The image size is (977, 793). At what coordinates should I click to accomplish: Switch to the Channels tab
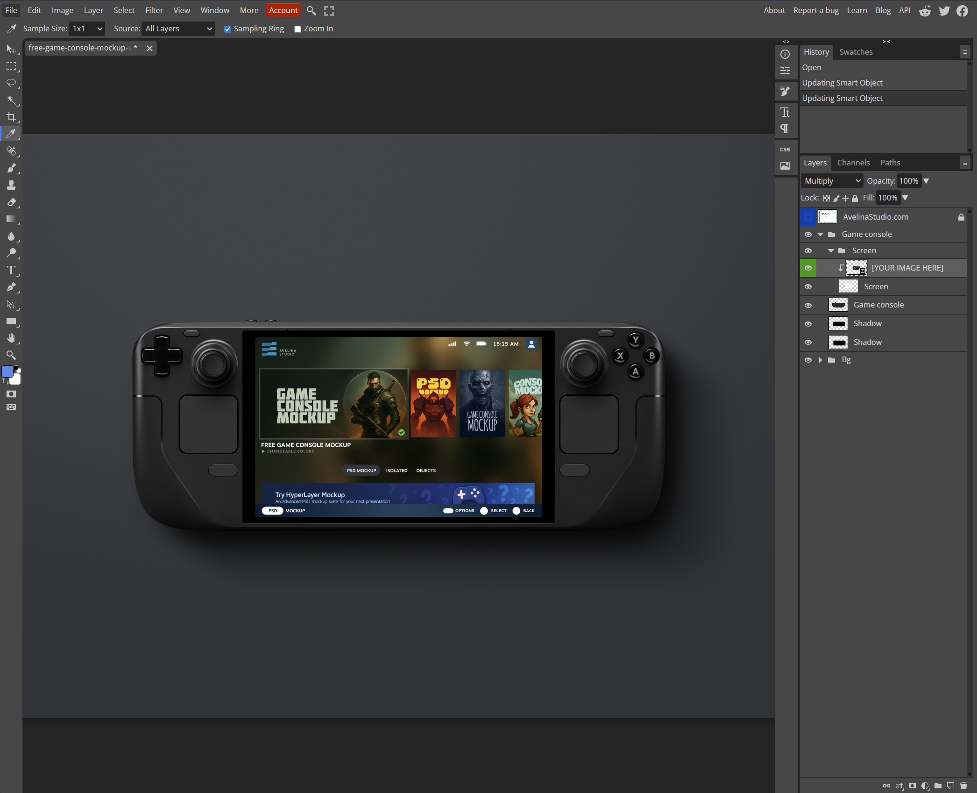(x=853, y=163)
